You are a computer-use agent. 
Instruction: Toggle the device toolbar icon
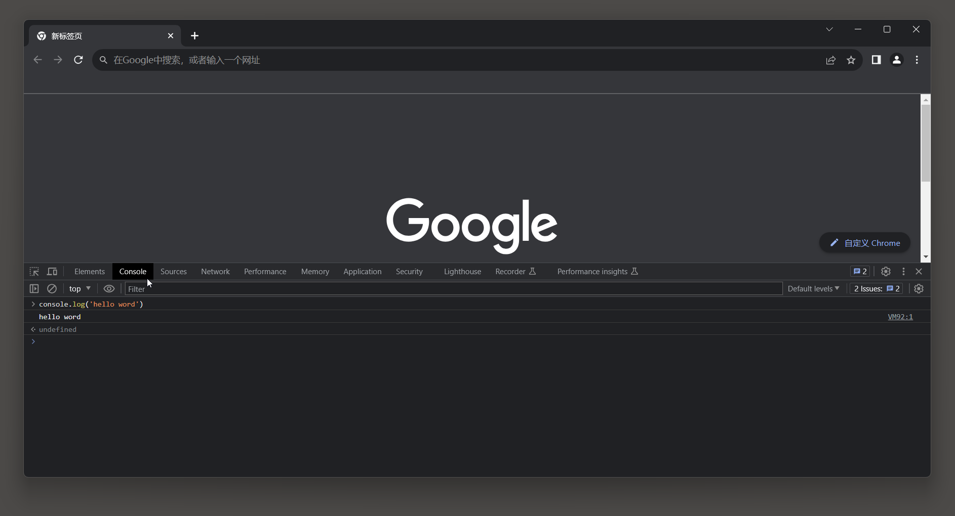(52, 272)
